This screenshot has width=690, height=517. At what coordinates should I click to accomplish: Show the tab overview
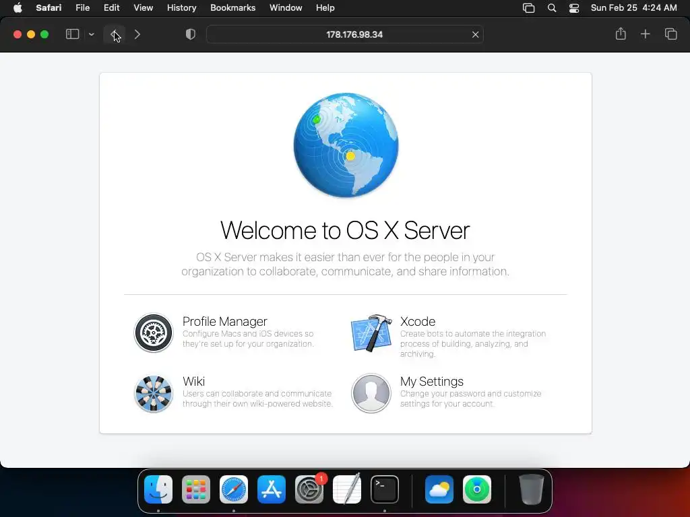click(x=670, y=34)
